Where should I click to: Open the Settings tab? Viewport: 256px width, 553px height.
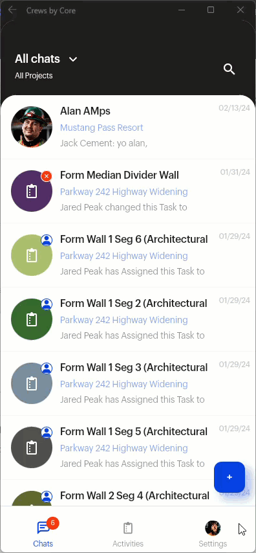click(213, 534)
